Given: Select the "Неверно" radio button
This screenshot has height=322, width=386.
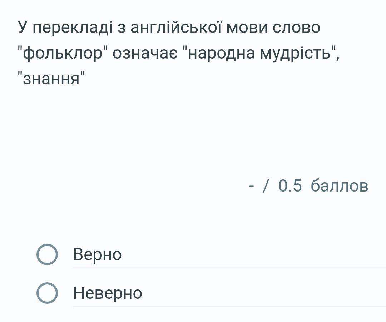Looking at the screenshot, I should [47, 293].
